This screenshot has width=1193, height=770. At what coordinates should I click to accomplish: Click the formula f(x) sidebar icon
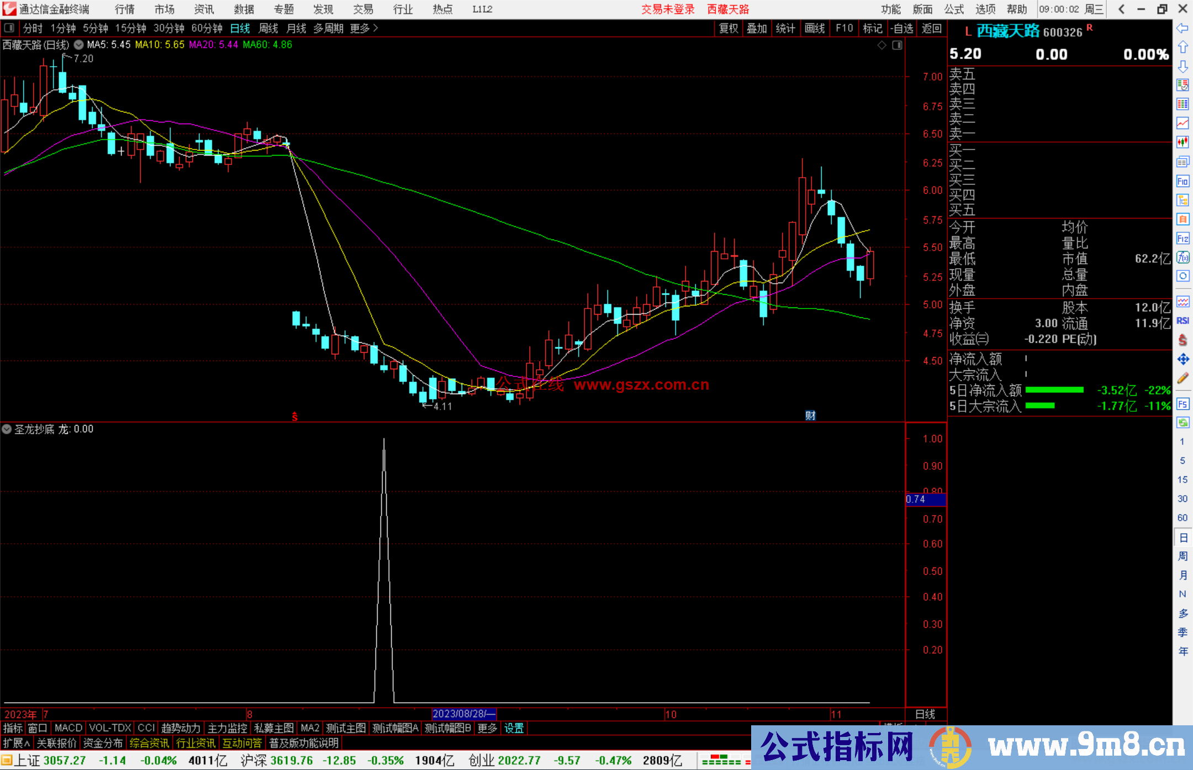pyautogui.click(x=1183, y=257)
